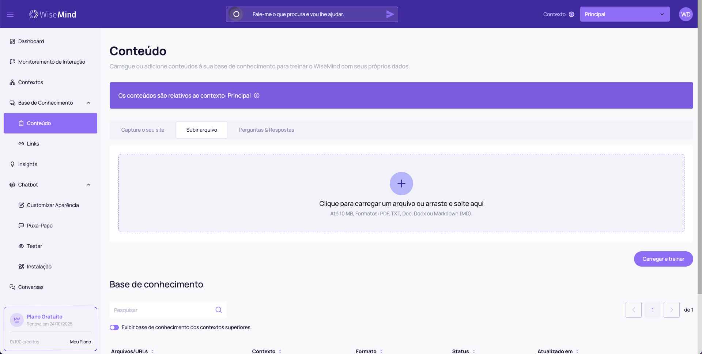Switch to Capture o seu site tab
The height and width of the screenshot is (354, 702).
pyautogui.click(x=143, y=130)
